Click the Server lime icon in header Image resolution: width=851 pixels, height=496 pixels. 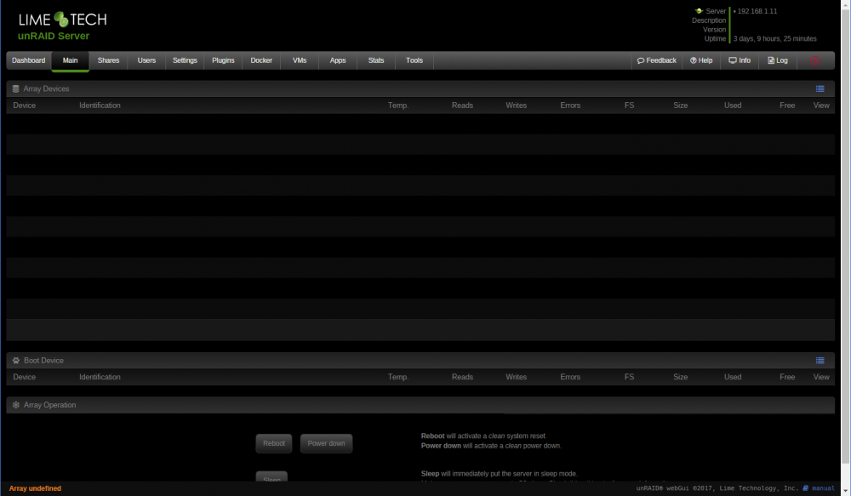699,11
